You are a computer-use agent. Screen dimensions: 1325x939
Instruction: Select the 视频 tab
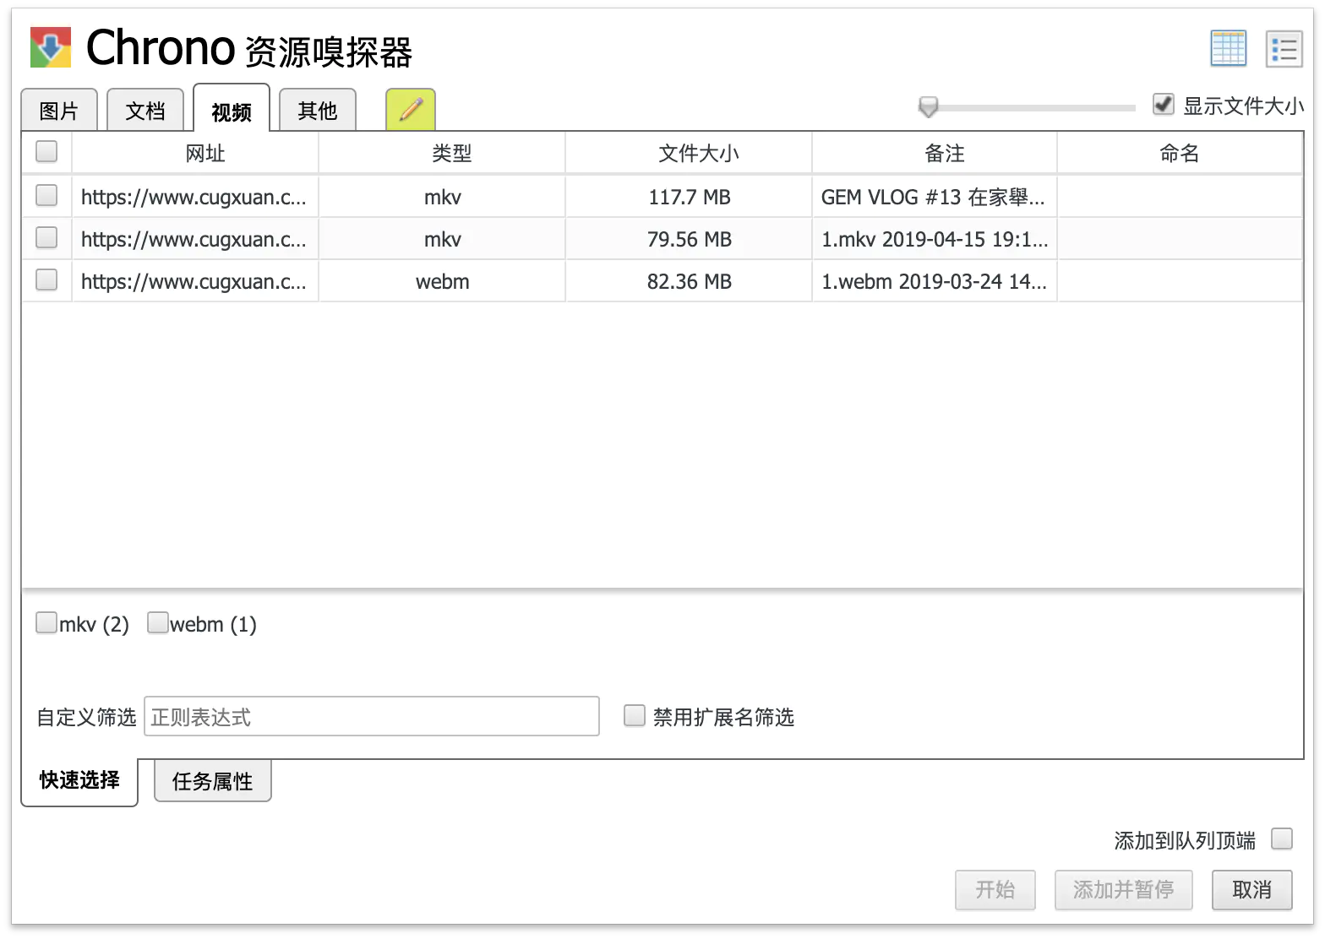[x=232, y=110]
